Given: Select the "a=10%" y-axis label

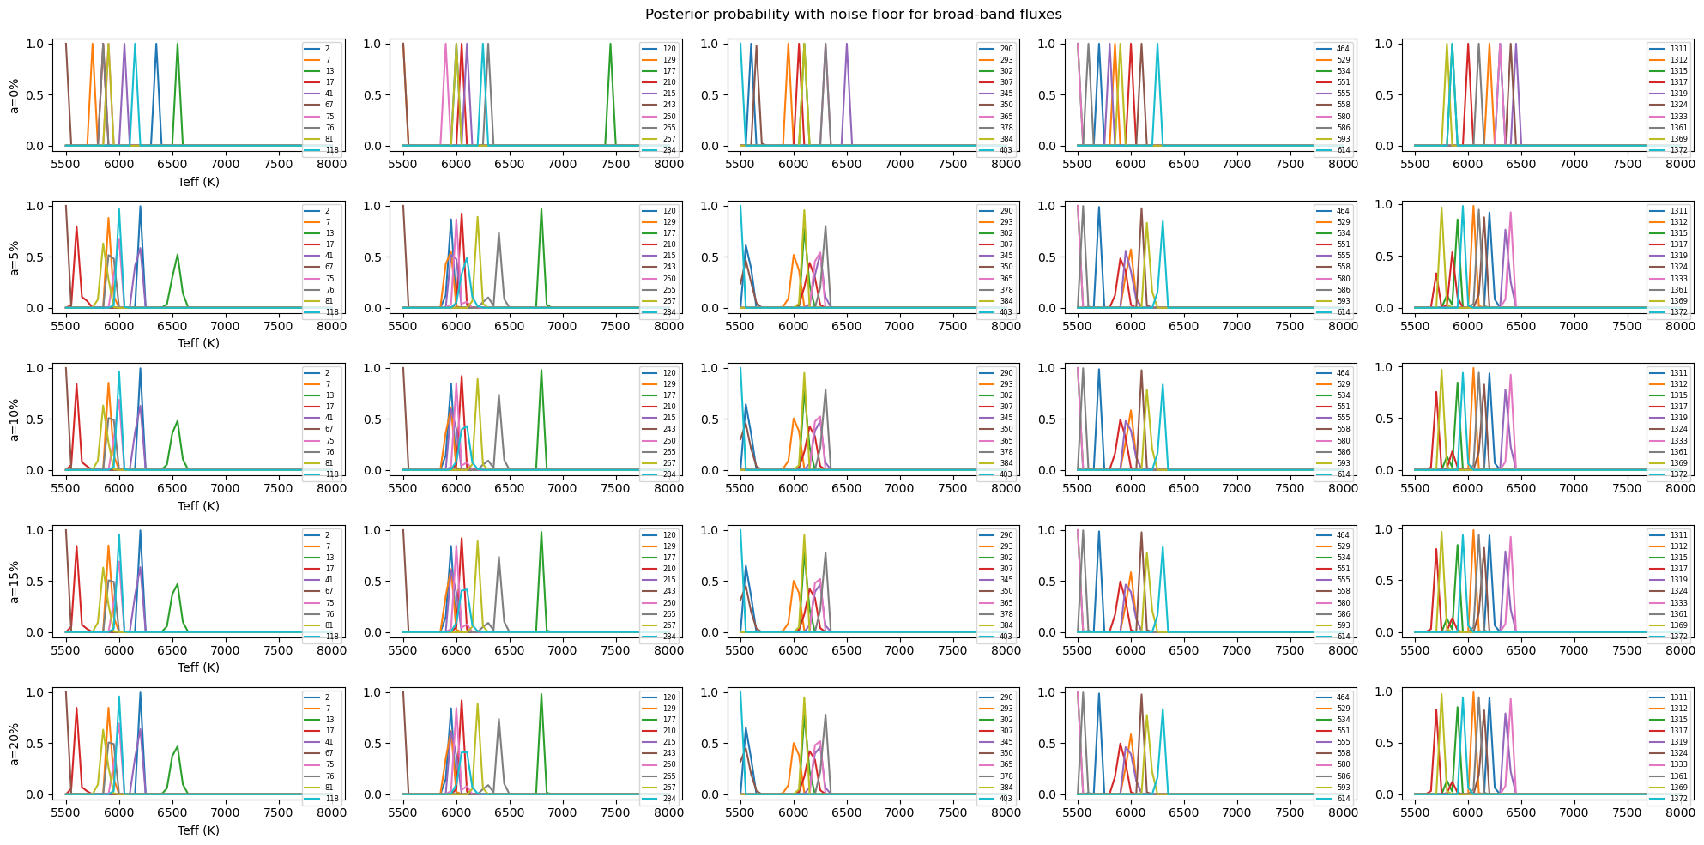Looking at the screenshot, I should pos(15,419).
